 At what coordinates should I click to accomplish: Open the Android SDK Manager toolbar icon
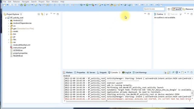(22, 5)
